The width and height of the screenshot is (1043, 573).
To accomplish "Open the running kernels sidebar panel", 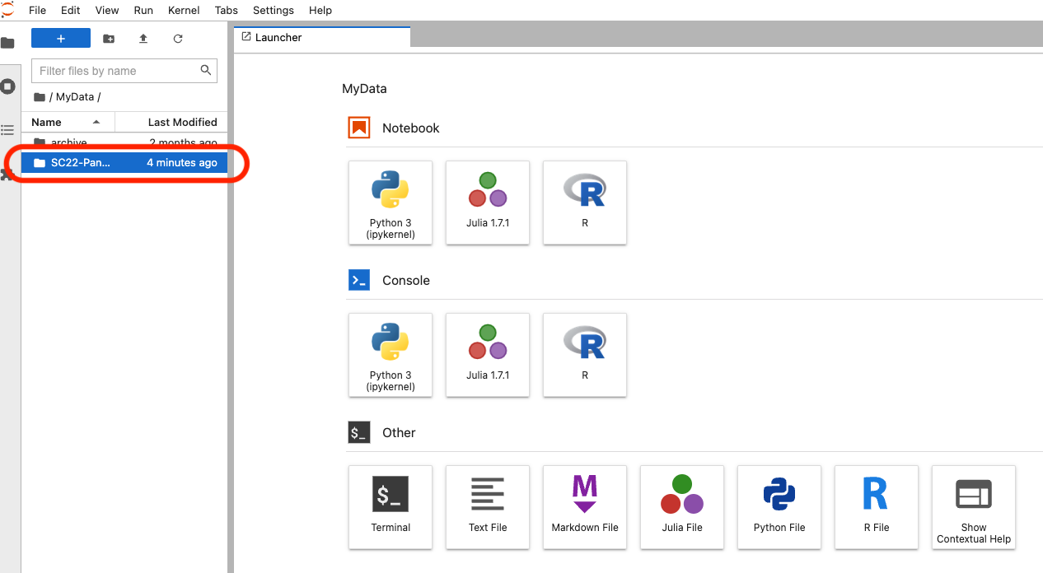I will pos(8,86).
